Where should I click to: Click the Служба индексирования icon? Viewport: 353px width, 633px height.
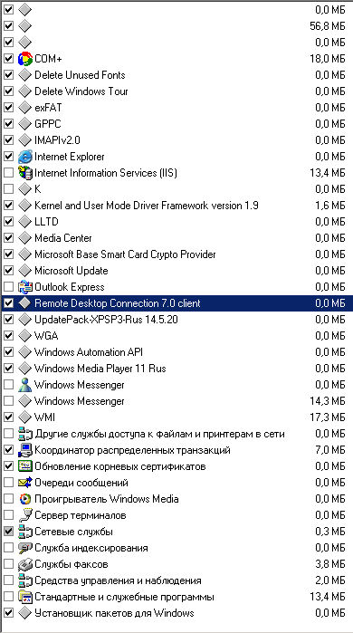click(25, 548)
